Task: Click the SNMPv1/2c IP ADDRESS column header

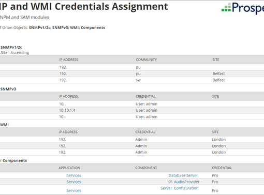Action: [x=69, y=59]
